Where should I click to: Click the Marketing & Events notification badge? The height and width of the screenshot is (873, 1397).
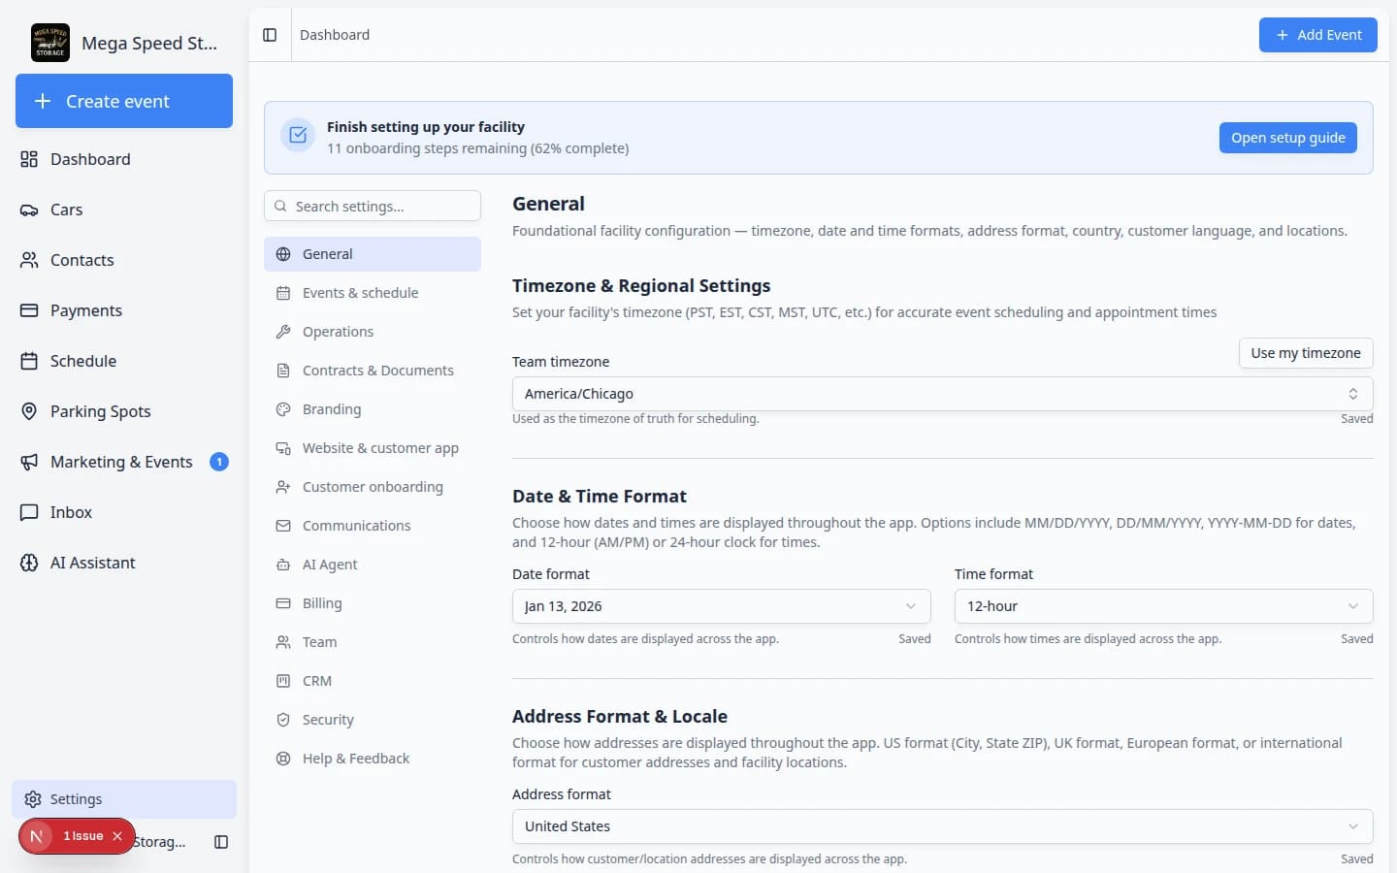[x=219, y=462]
